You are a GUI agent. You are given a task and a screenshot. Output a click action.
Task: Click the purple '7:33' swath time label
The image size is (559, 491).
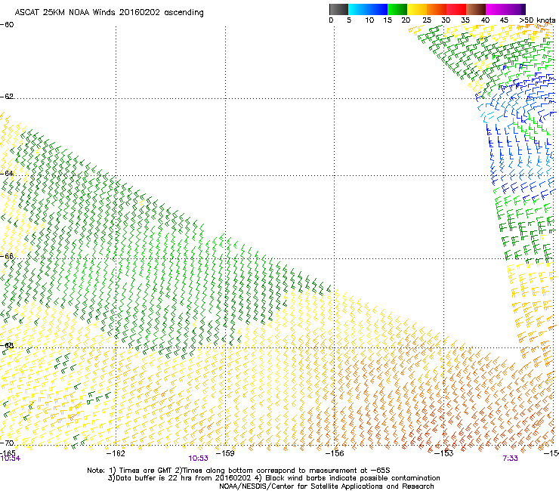point(510,459)
